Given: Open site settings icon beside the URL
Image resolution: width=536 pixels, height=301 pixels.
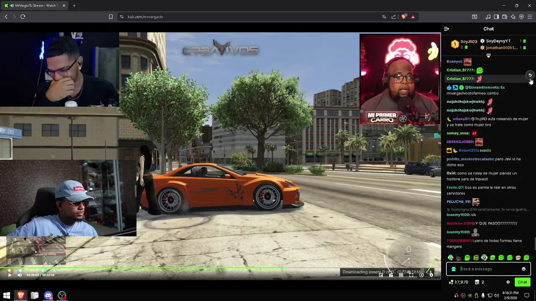Looking at the screenshot, I should [x=121, y=17].
